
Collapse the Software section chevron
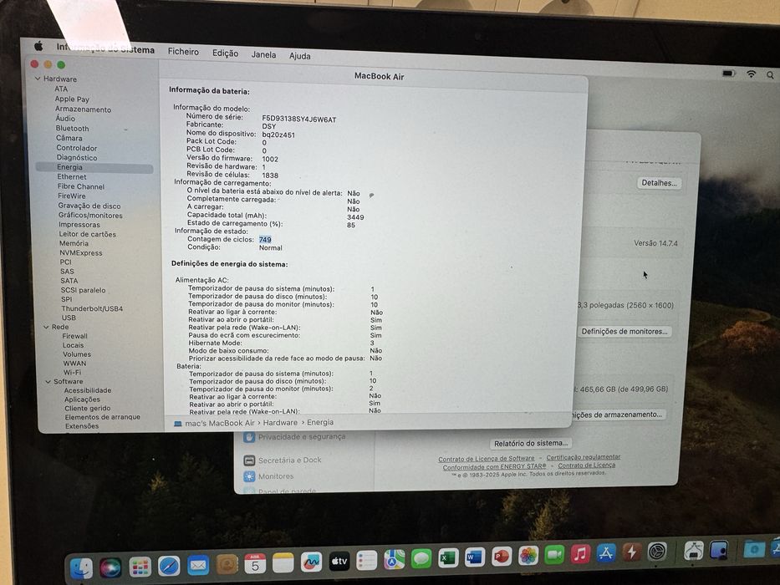48,382
